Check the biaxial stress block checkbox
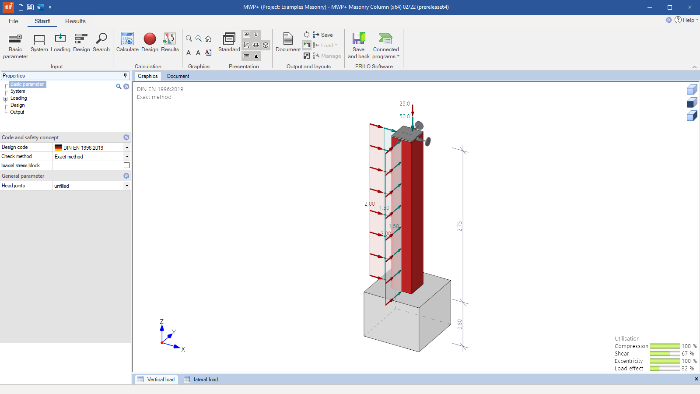Image resolution: width=700 pixels, height=394 pixels. (x=126, y=165)
